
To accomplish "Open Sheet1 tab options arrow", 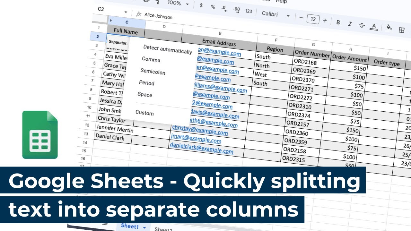I will coord(144,227).
